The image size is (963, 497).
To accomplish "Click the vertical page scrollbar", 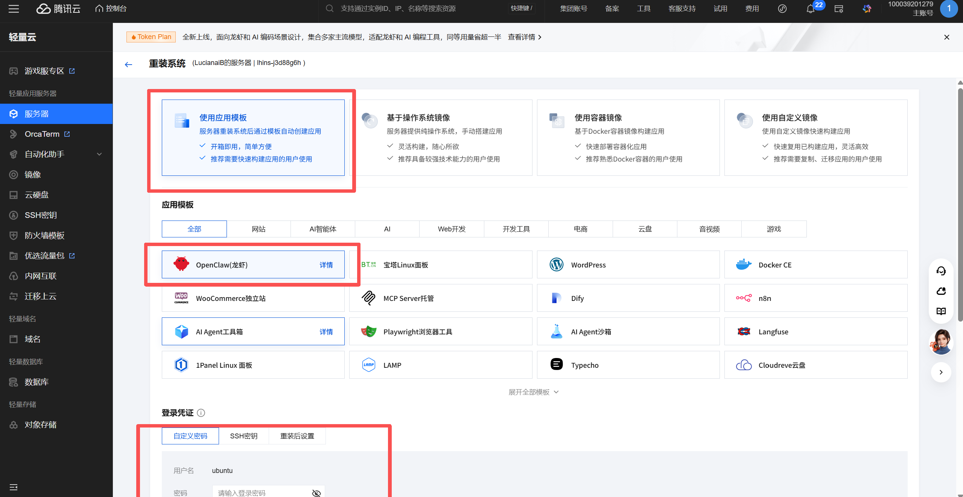I will coord(960,203).
